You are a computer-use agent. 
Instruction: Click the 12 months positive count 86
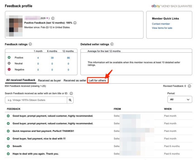pyautogui.click(x=68, y=58)
